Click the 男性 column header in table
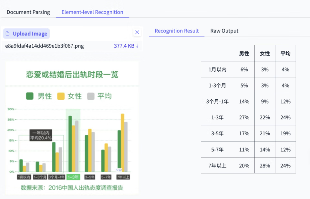 click(x=244, y=53)
